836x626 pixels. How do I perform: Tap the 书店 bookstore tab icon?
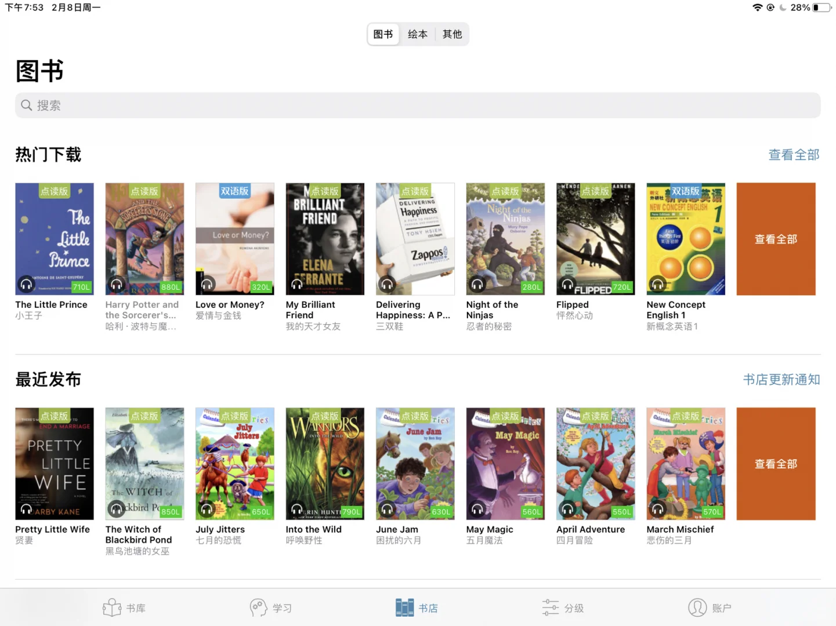tap(404, 607)
